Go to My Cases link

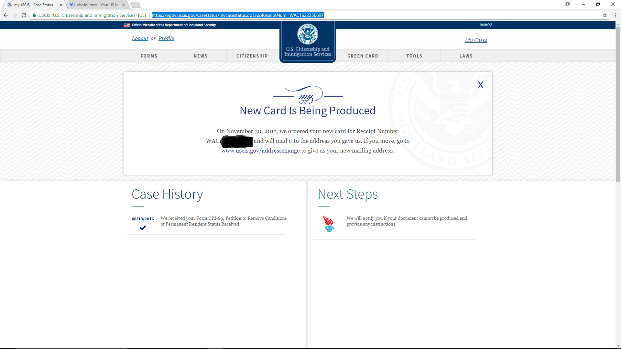pyautogui.click(x=476, y=40)
